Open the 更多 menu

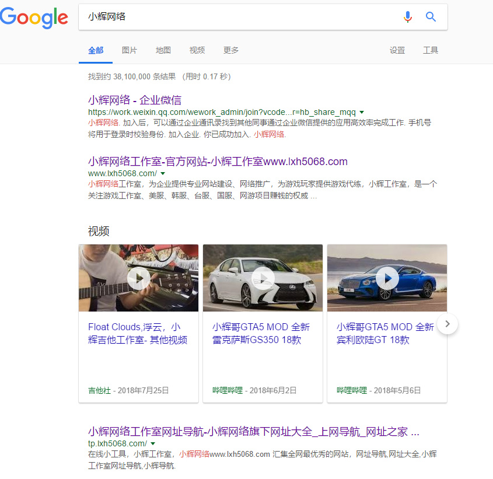tap(231, 50)
